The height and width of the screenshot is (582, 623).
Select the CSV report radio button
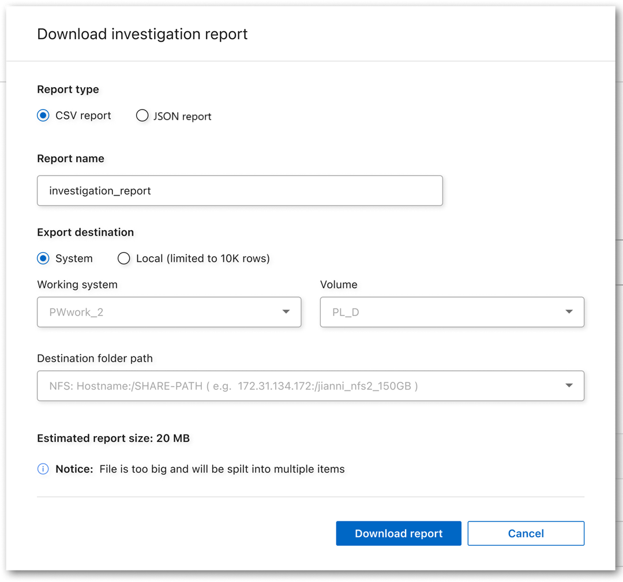coord(43,115)
